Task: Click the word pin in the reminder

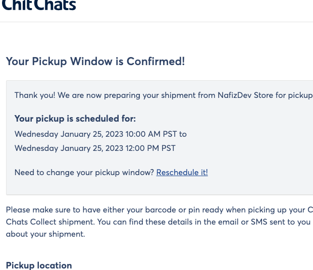Action: click(x=194, y=210)
